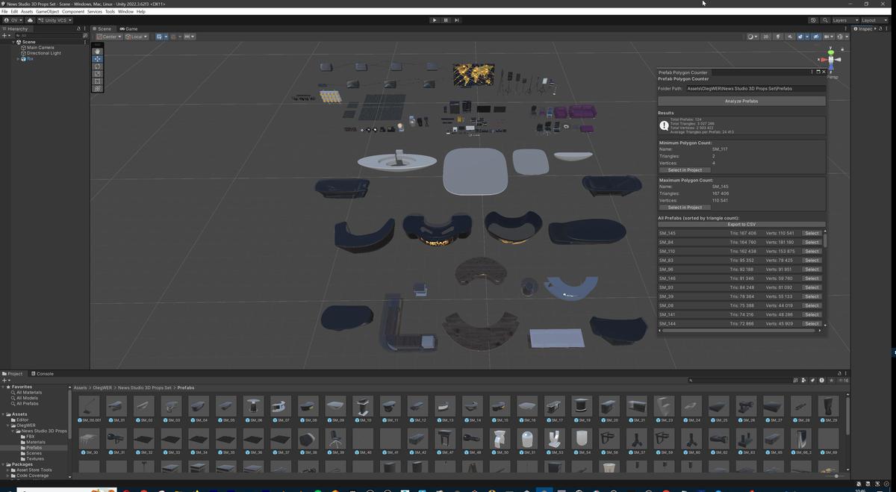Toggle hidden objects visibility in Scene
896x492 pixels.
click(x=816, y=37)
